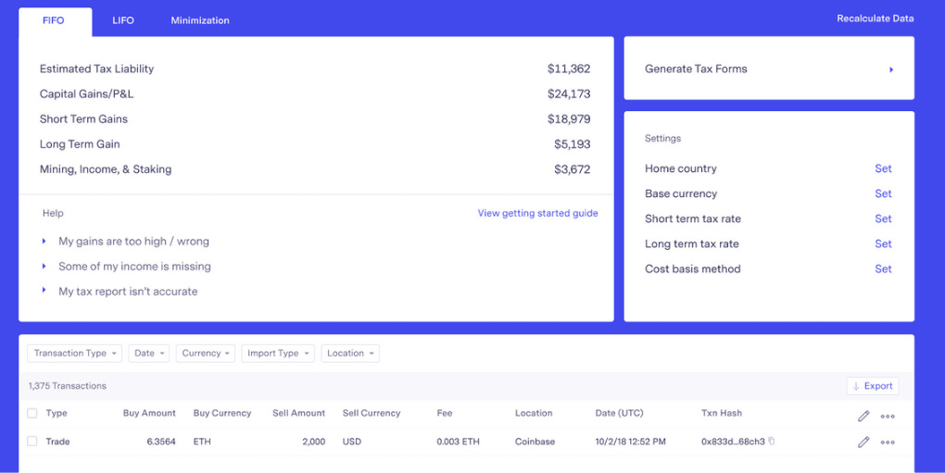Check the Trade transaction row checkbox
Viewport: 945px width, 473px height.
click(x=31, y=442)
